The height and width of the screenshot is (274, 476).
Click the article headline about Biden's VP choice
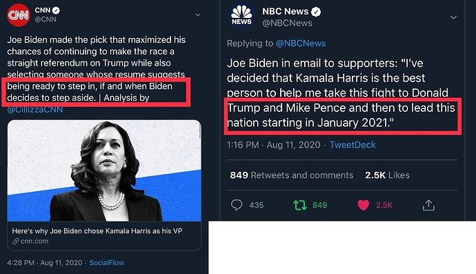[x=97, y=231]
